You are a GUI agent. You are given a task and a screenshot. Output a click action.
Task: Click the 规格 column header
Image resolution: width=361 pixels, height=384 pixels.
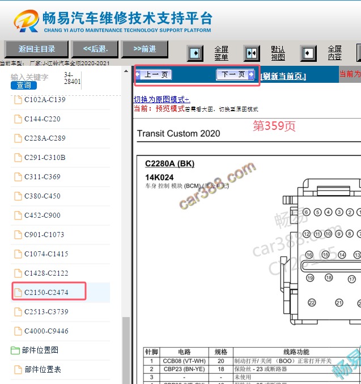[x=221, y=352]
